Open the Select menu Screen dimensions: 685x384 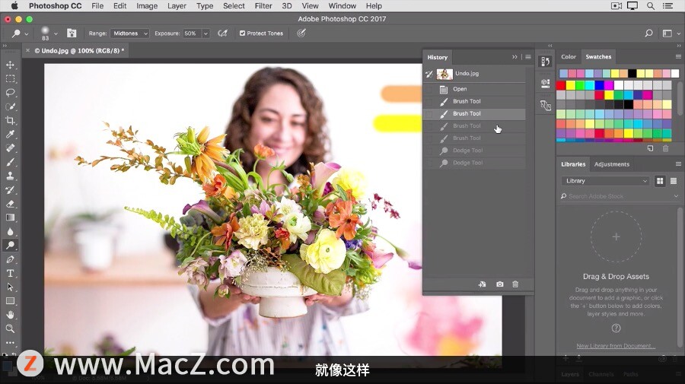pyautogui.click(x=234, y=5)
